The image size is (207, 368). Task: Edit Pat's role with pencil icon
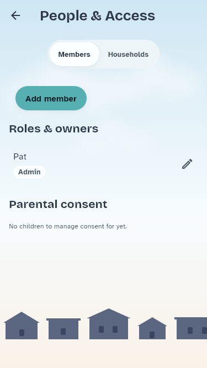[187, 164]
